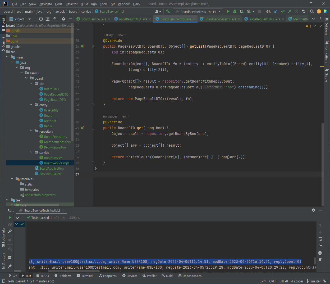
Task: Open the Database tool window
Action: pyautogui.click(x=327, y=27)
